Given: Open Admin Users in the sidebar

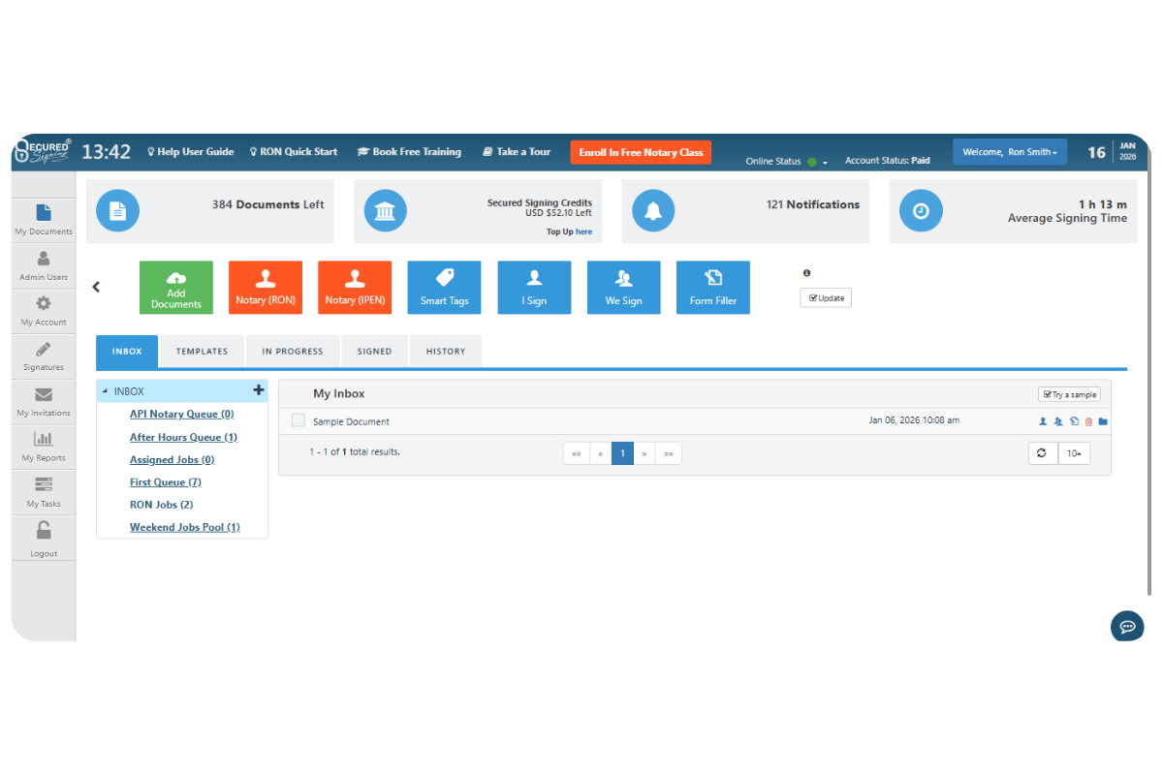Looking at the screenshot, I should tap(44, 264).
